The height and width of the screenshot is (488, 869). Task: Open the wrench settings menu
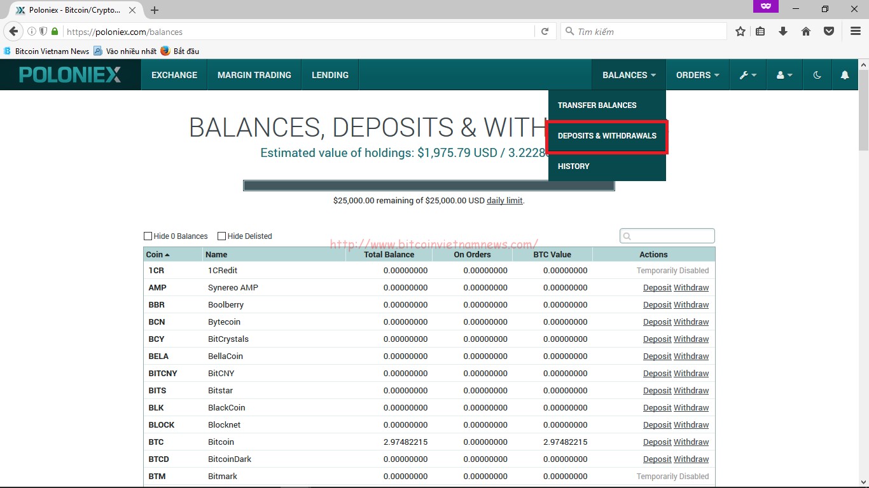click(747, 75)
